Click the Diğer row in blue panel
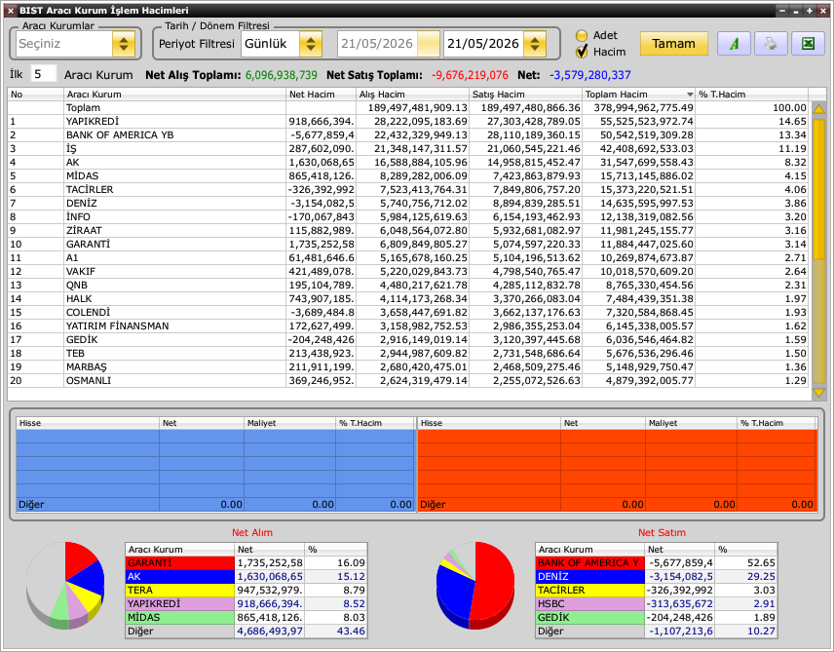834x652 pixels. (215, 504)
